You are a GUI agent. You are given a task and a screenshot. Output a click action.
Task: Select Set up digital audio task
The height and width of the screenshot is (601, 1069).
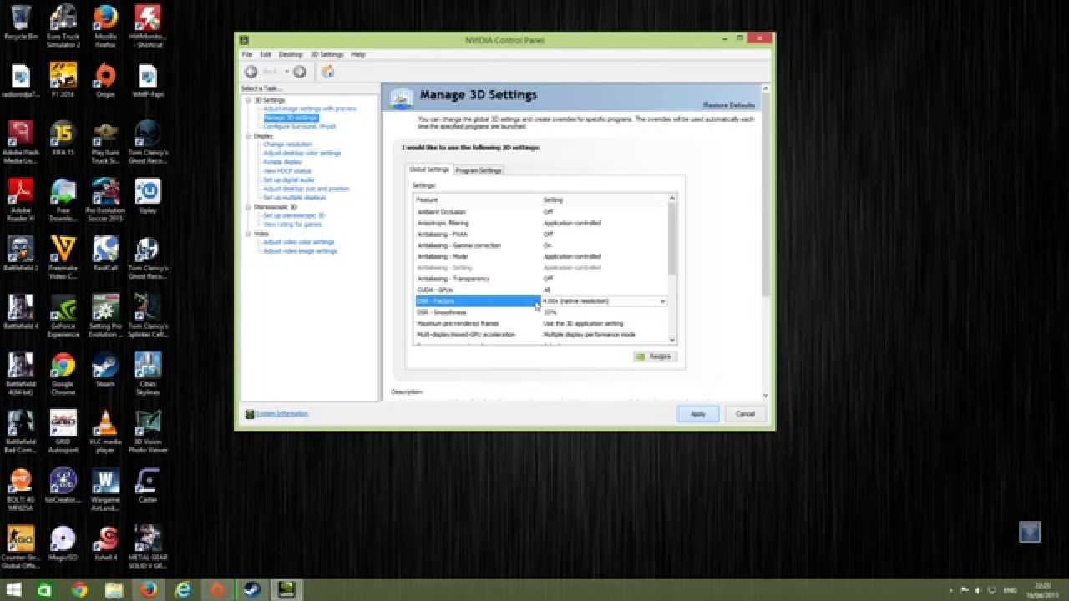tap(289, 180)
